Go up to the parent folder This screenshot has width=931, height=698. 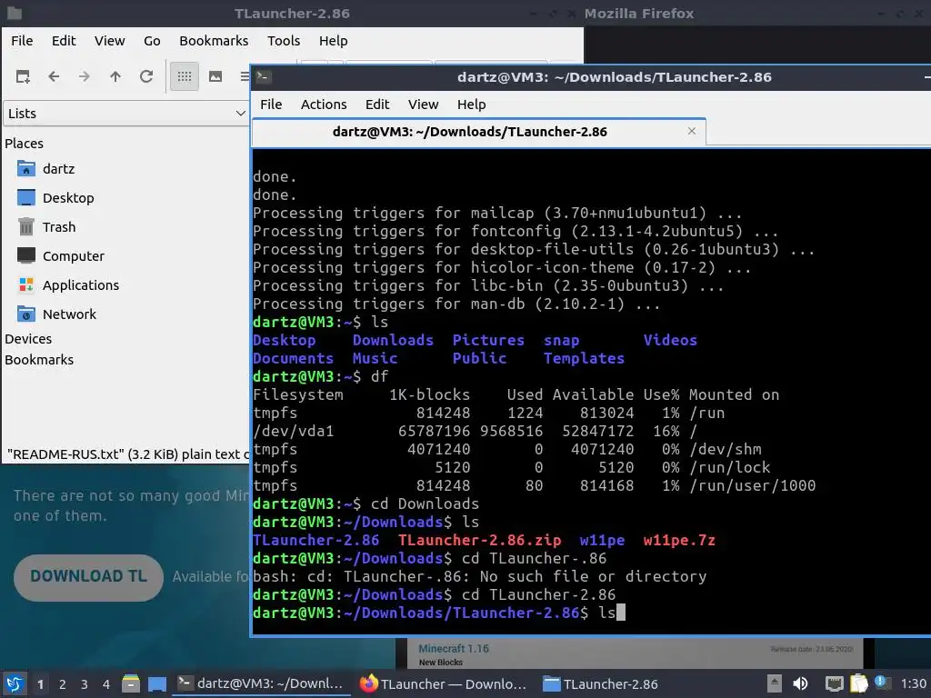click(115, 76)
